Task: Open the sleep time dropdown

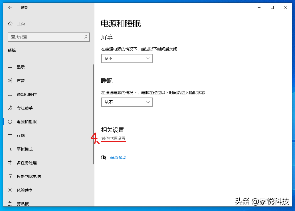Action: click(127, 102)
